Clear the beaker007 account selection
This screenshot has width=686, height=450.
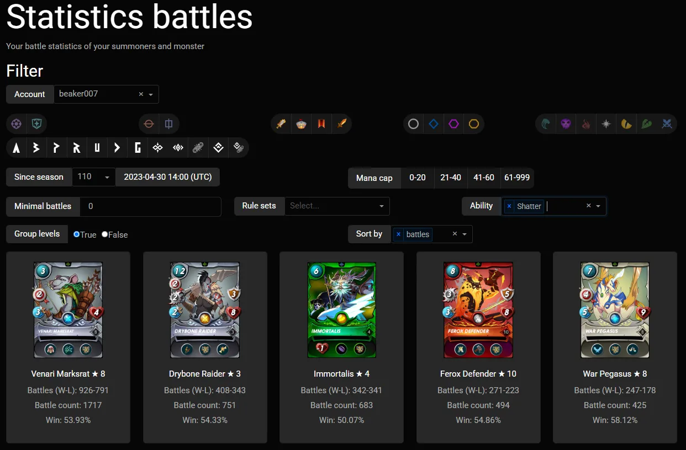tap(141, 94)
